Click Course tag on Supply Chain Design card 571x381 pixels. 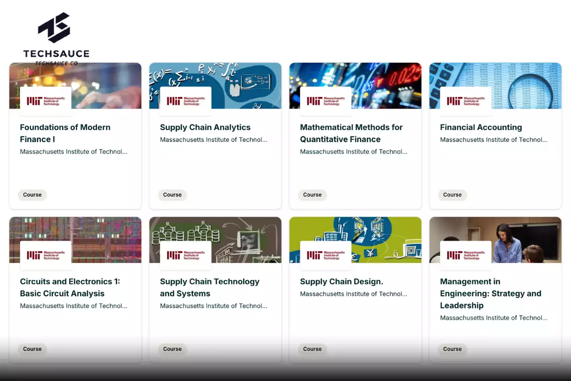tap(312, 349)
